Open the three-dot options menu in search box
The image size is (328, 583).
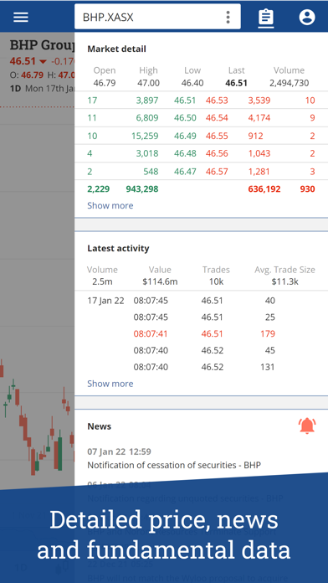click(x=228, y=17)
